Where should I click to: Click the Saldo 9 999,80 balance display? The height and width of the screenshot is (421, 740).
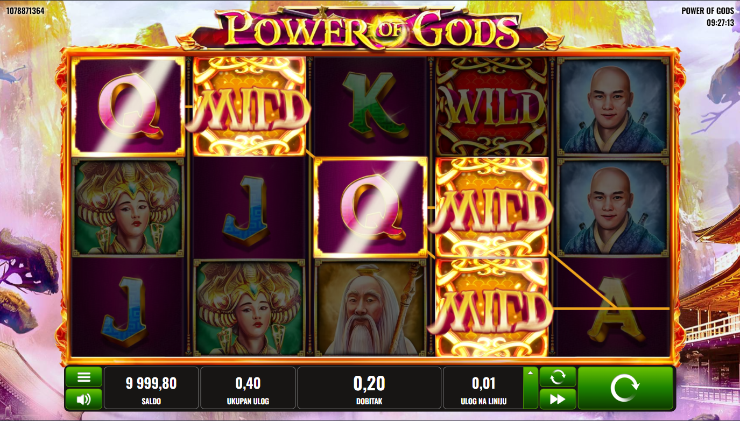[151, 388]
